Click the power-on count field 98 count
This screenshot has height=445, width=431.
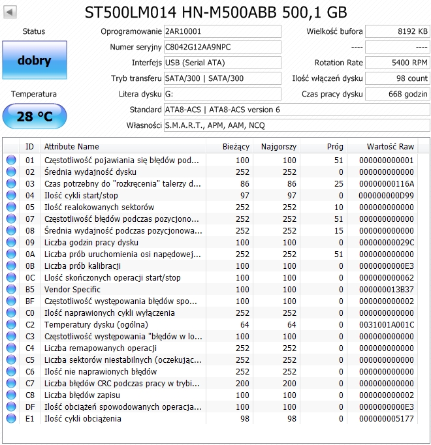tap(398, 78)
